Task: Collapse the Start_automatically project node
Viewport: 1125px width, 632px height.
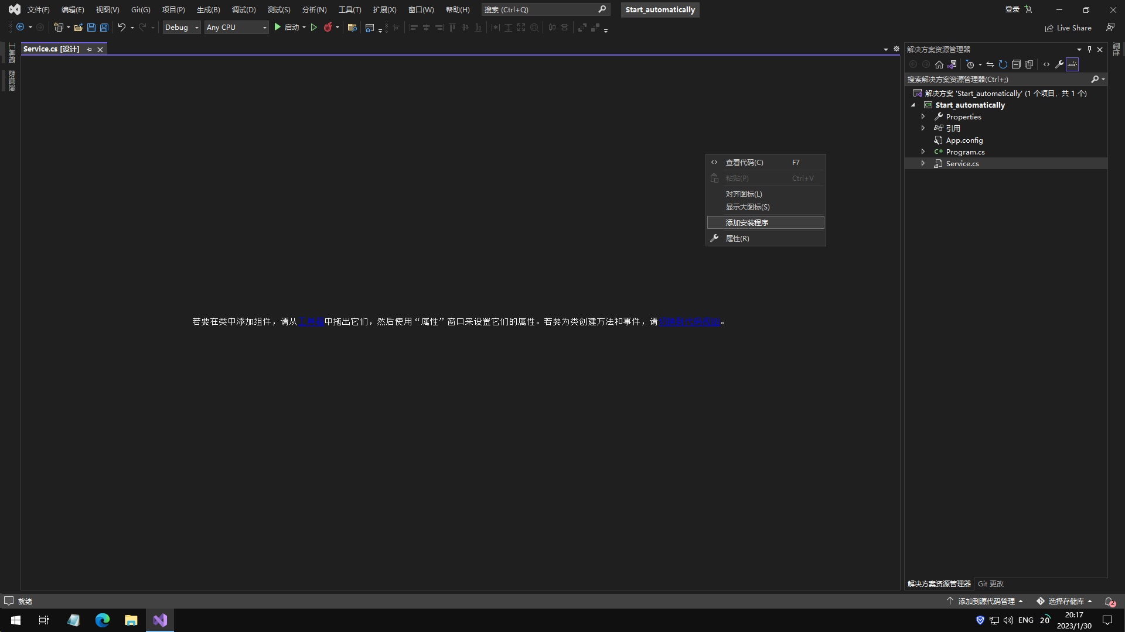Action: (x=913, y=105)
